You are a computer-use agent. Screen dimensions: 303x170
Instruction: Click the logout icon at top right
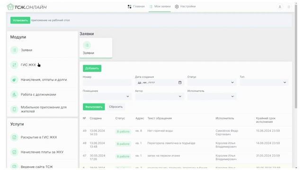(x=289, y=7)
